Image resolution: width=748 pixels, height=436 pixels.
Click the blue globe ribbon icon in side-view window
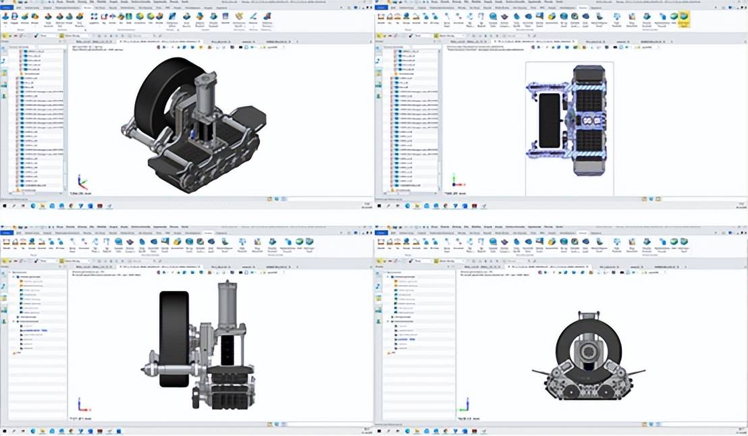(x=119, y=242)
